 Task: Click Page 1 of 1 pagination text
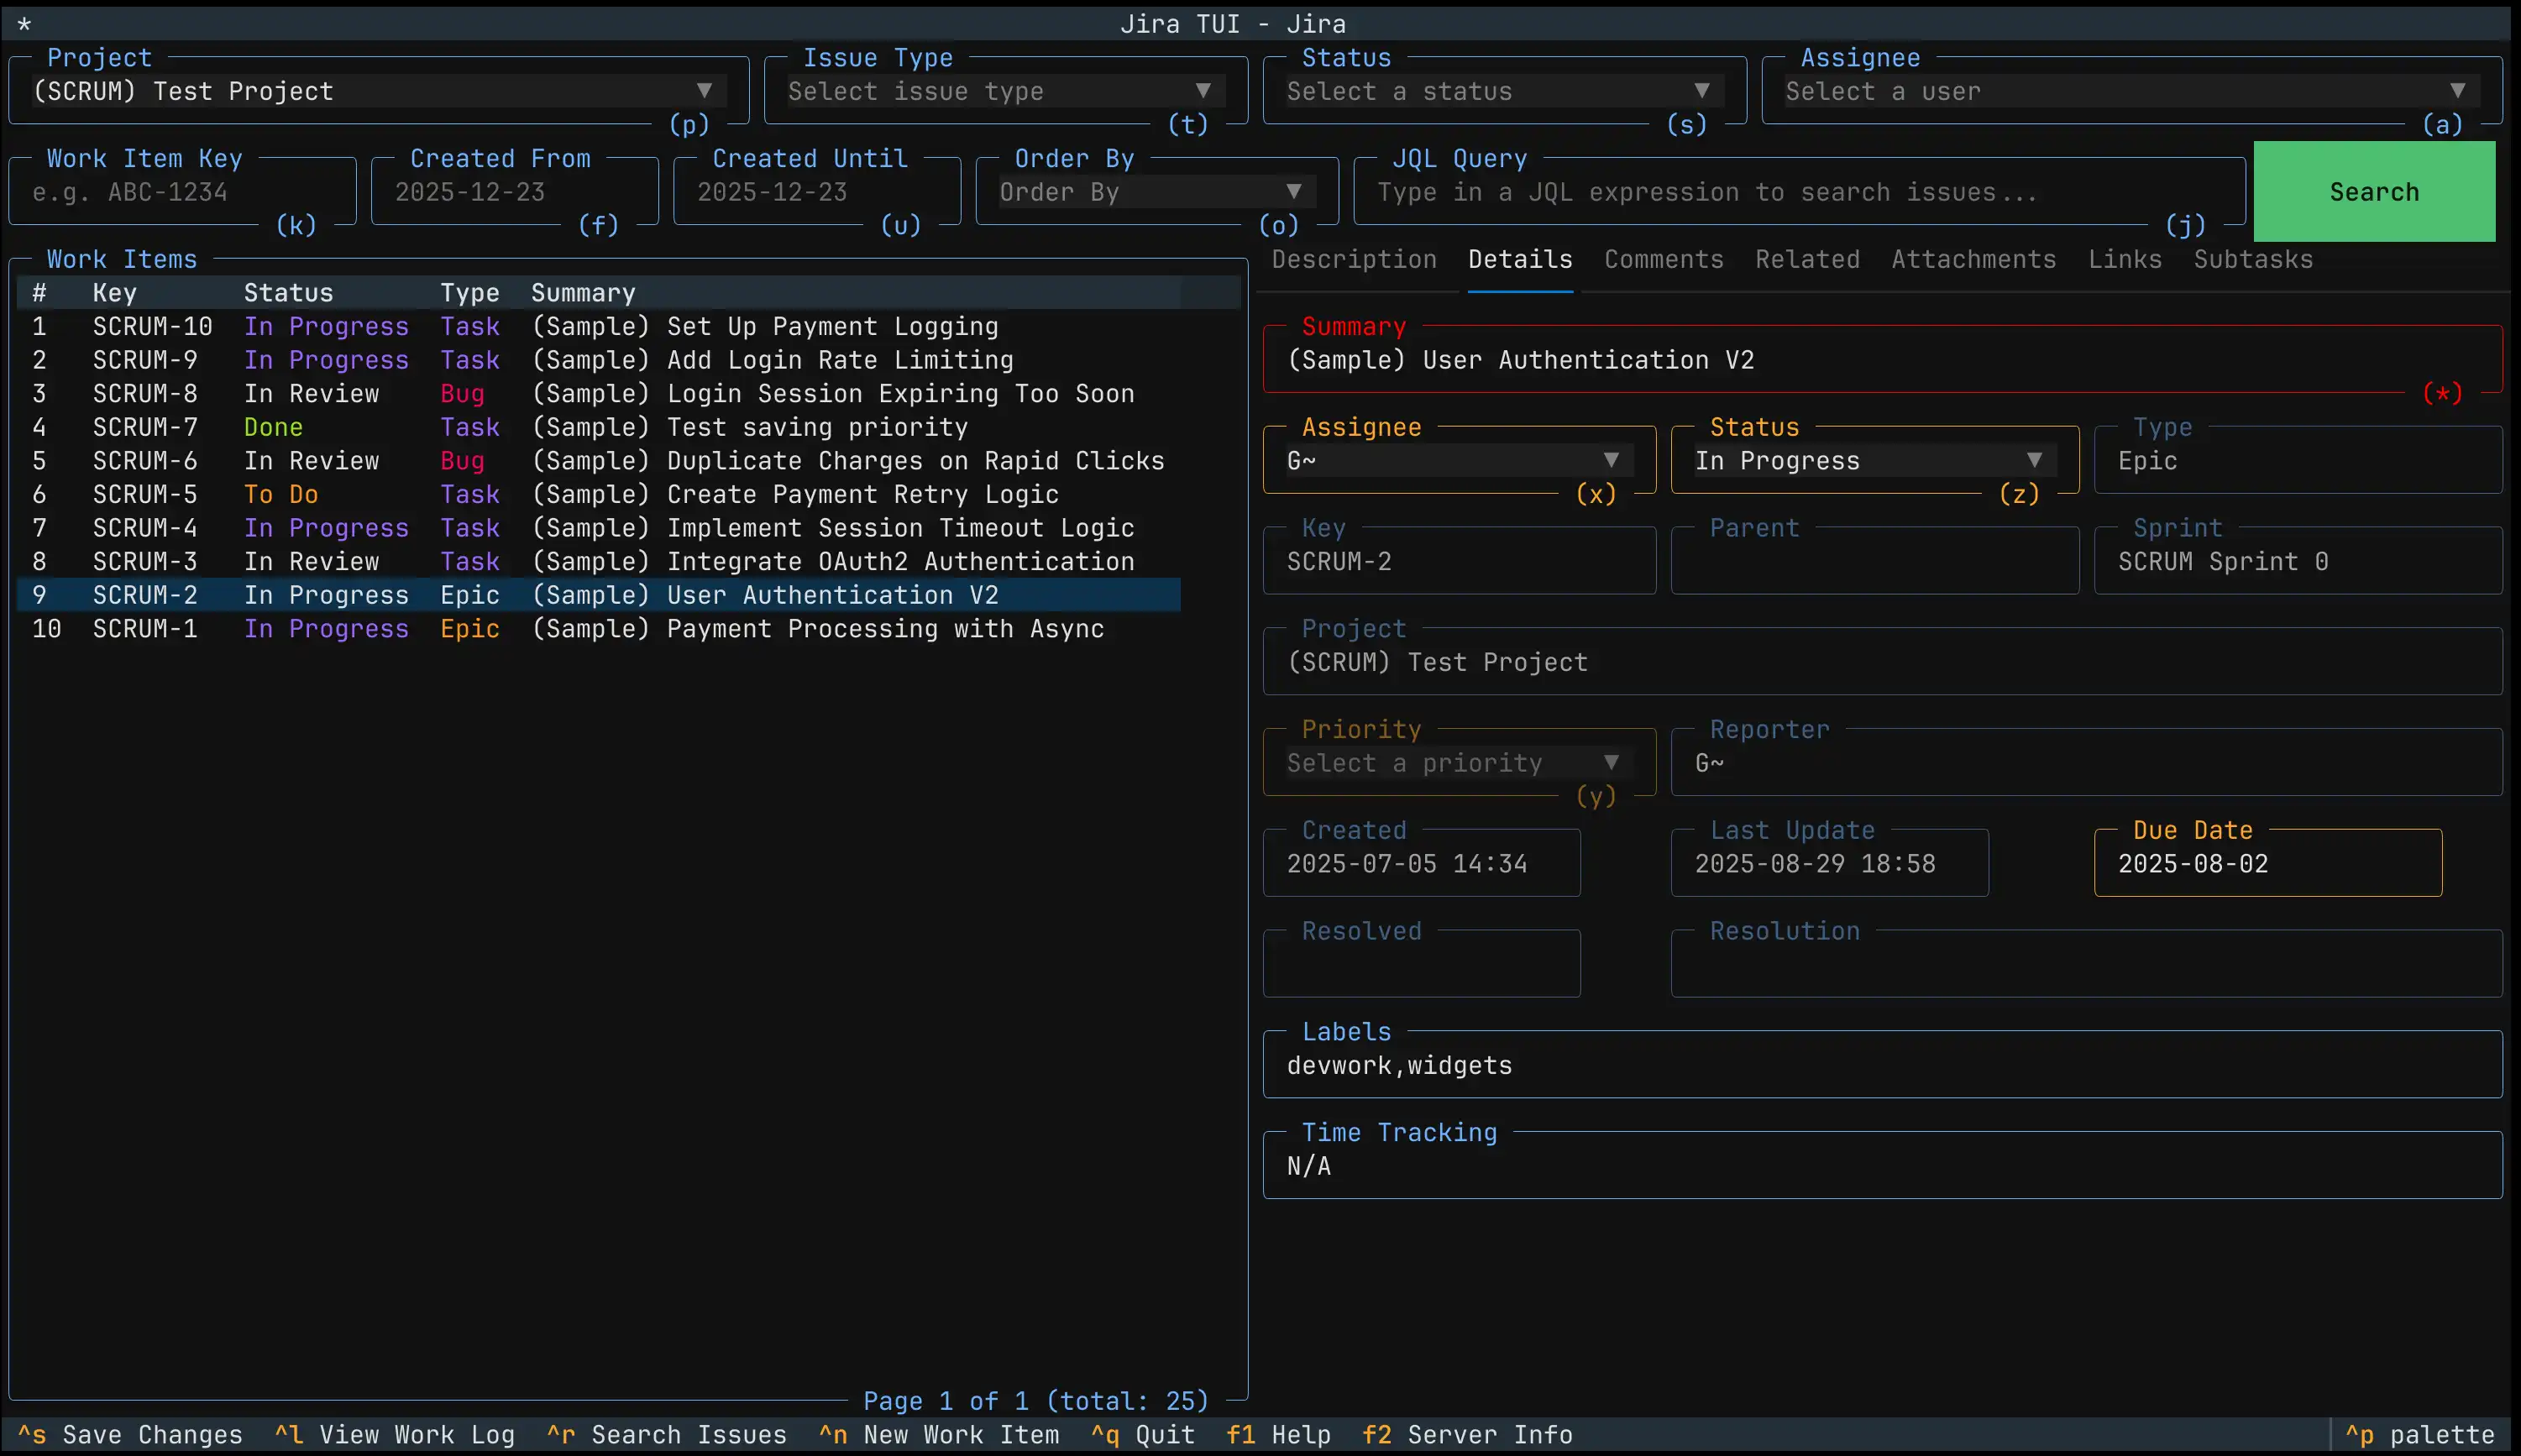click(1036, 1402)
